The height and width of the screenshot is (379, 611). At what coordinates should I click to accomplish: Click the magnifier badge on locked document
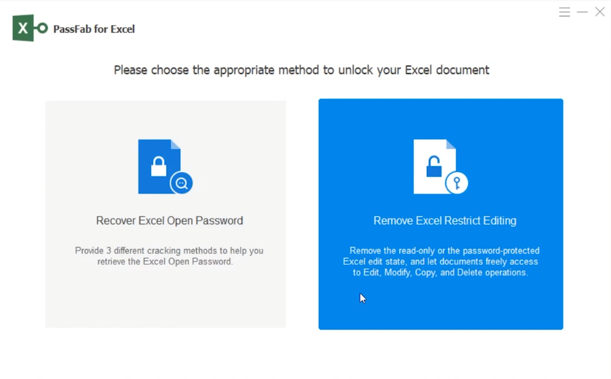181,183
